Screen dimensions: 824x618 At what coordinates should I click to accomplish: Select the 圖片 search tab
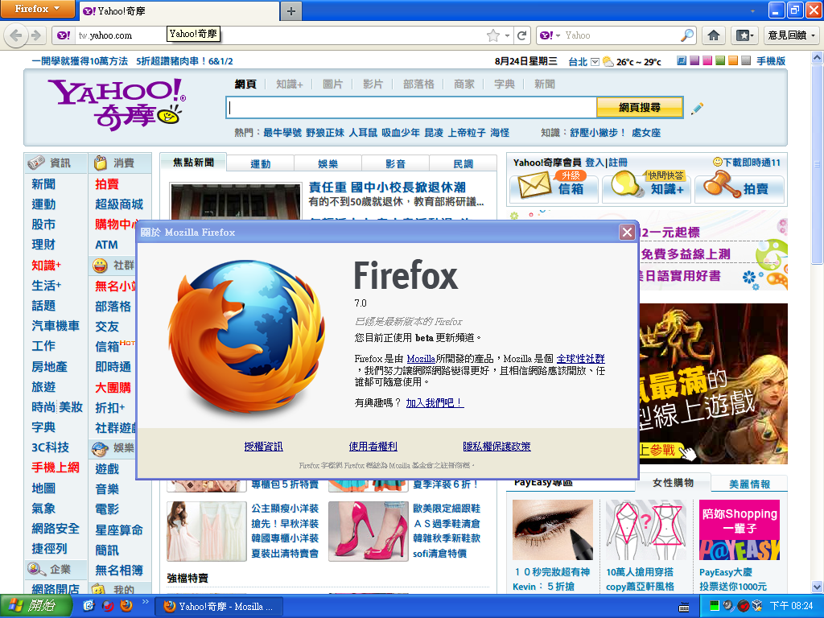[332, 84]
